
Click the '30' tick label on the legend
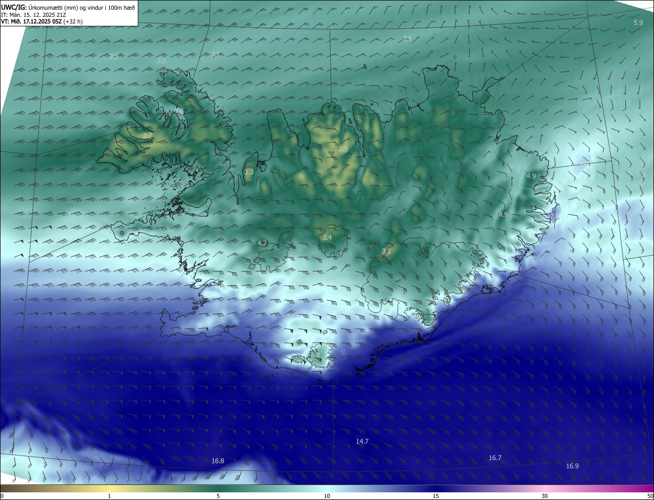pyautogui.click(x=545, y=496)
